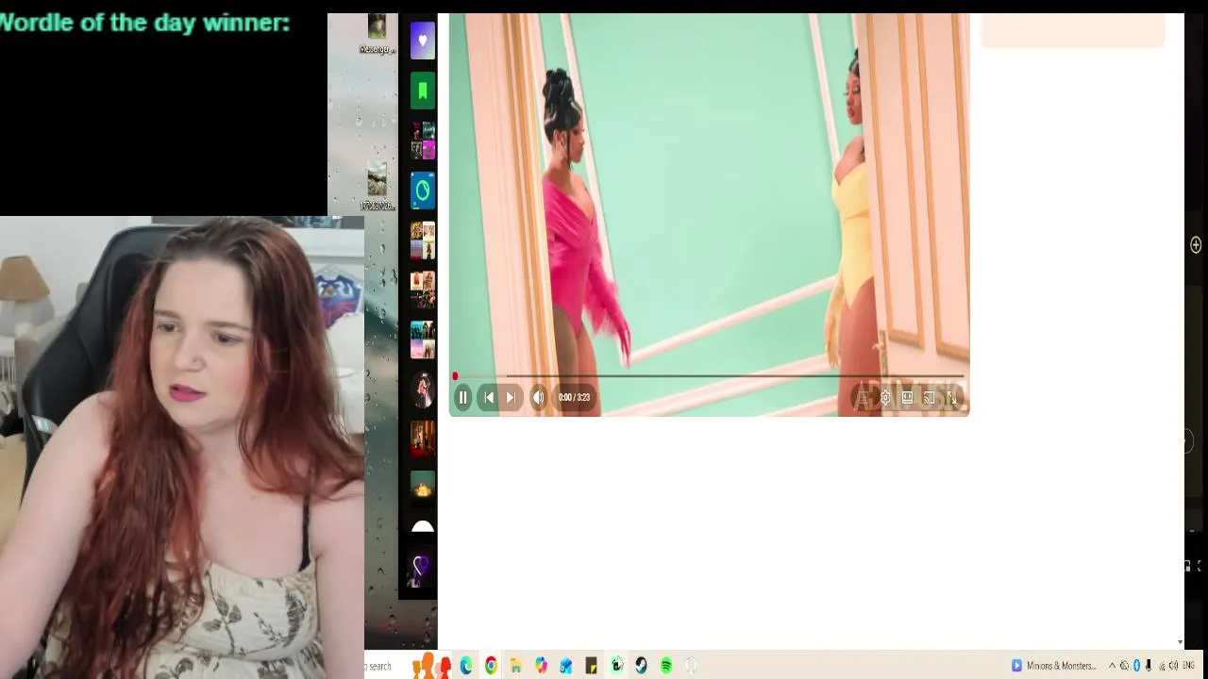The image size is (1208, 679).
Task: Open green bookmark sidebar item
Action: click(423, 91)
